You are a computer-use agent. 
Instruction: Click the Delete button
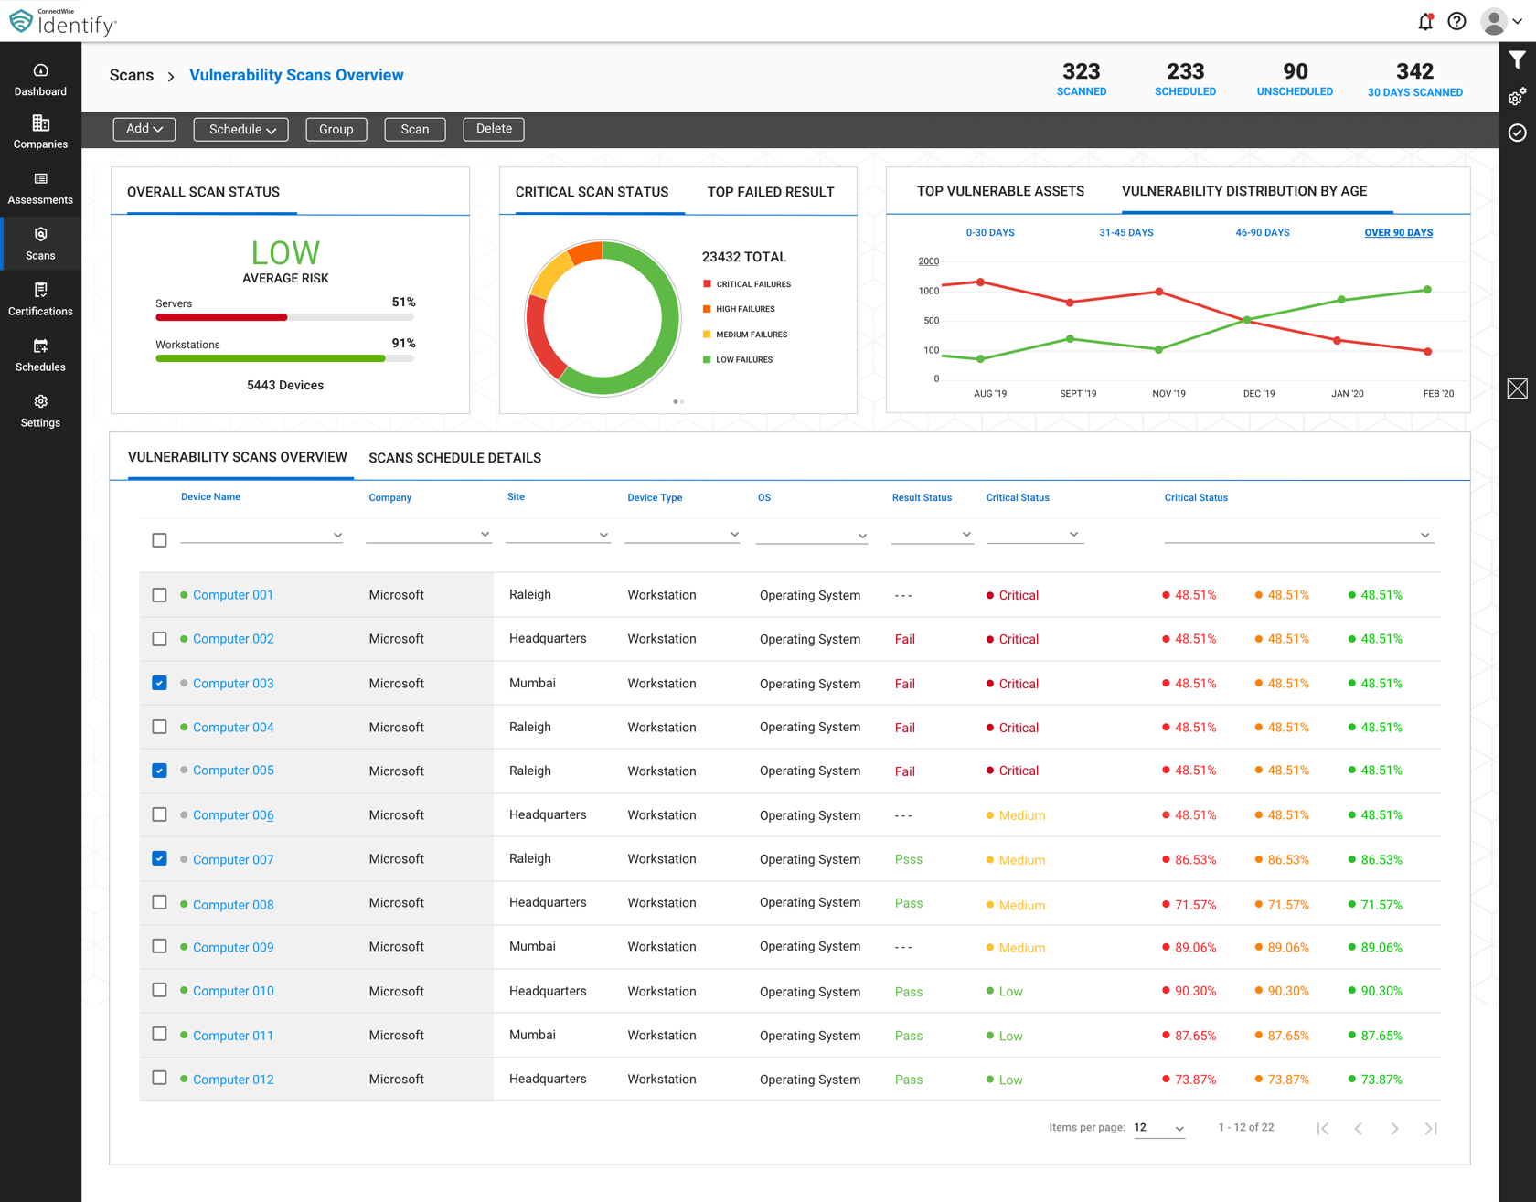coord(494,129)
